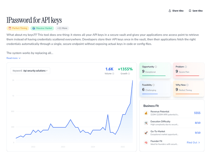Screen dimensions: 211x158
Task: Click the info icon next to Volume
Action: click(x=113, y=74)
